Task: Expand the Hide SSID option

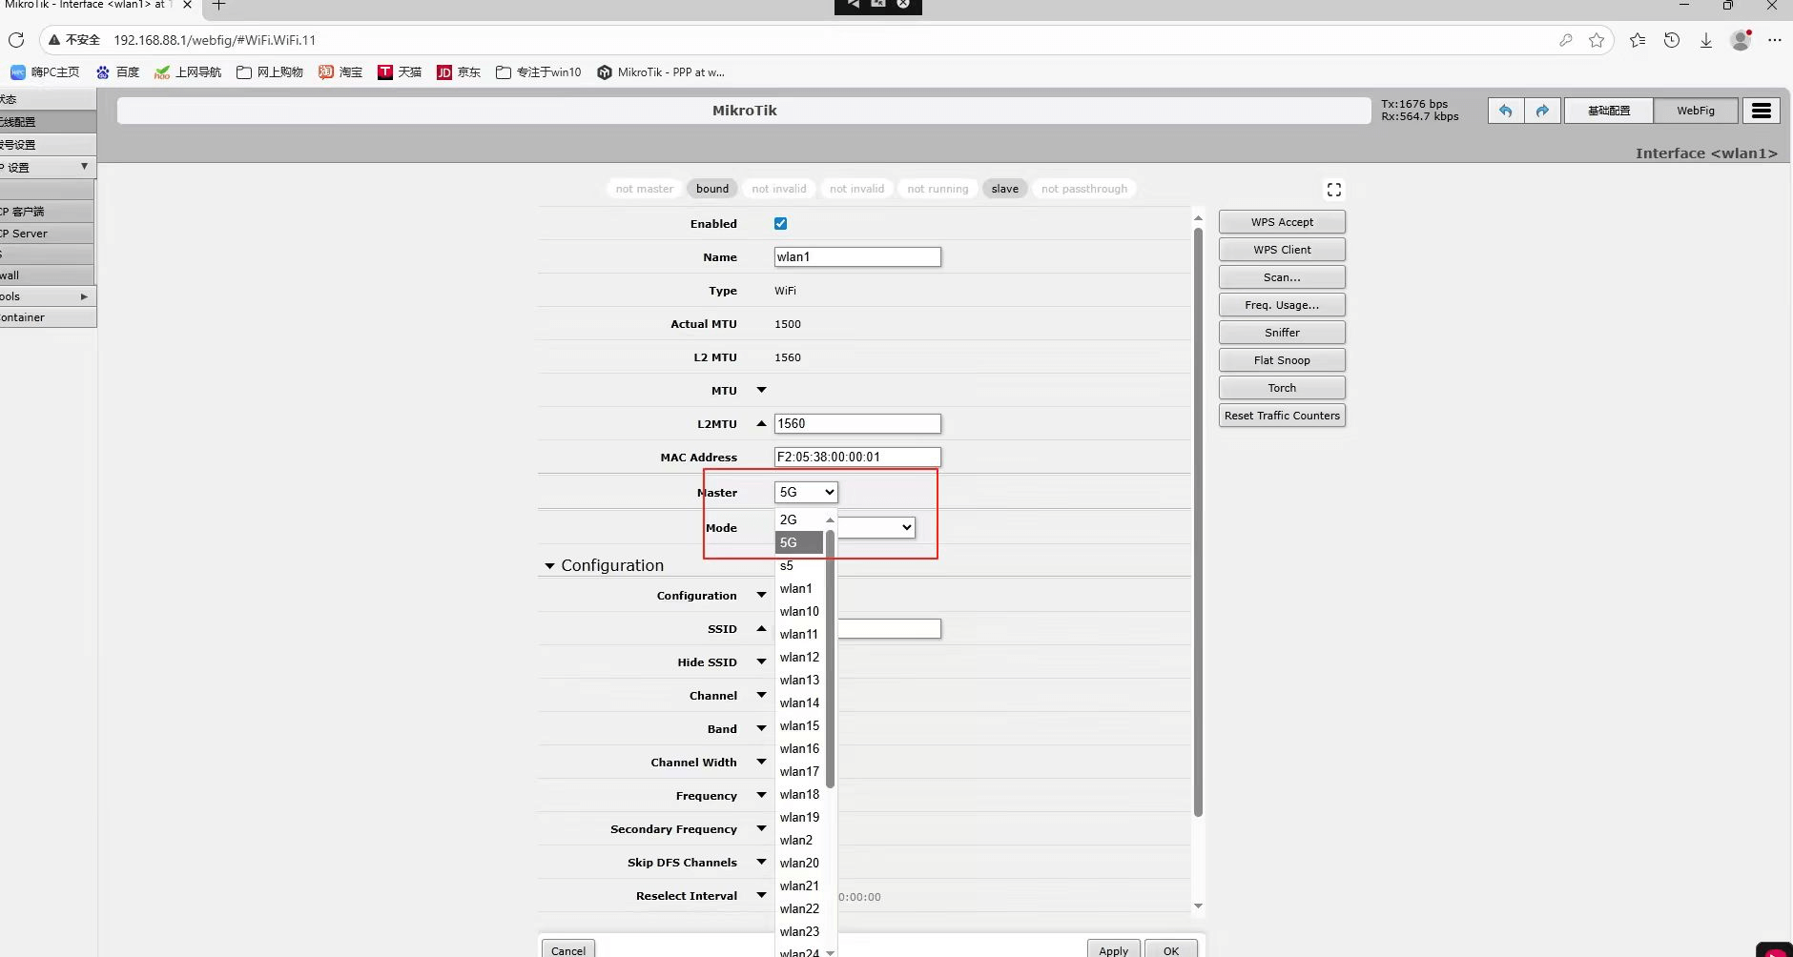Action: tap(761, 662)
